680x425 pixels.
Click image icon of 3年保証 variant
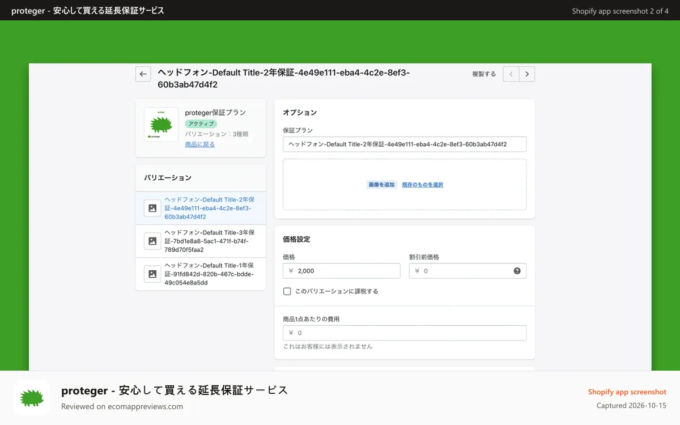[152, 241]
